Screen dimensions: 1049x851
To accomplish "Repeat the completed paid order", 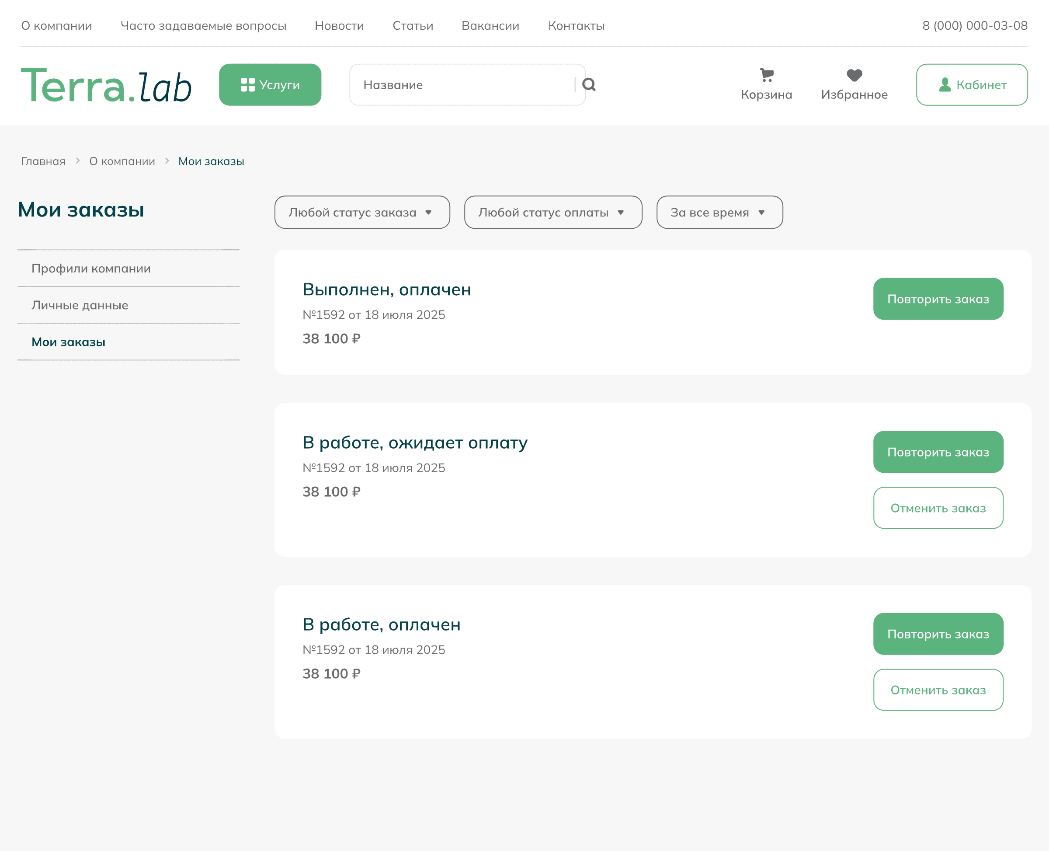I will point(938,299).
